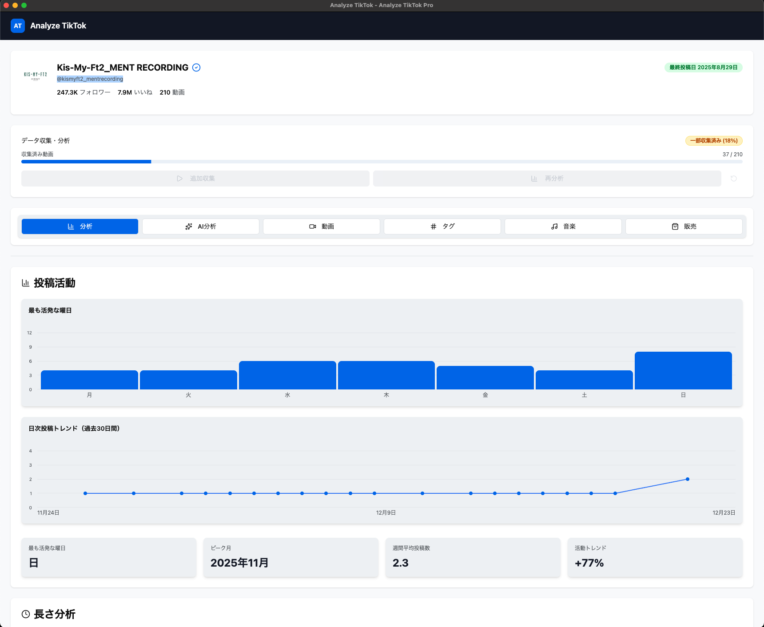Open the 販売 shopping bag icon

[675, 226]
